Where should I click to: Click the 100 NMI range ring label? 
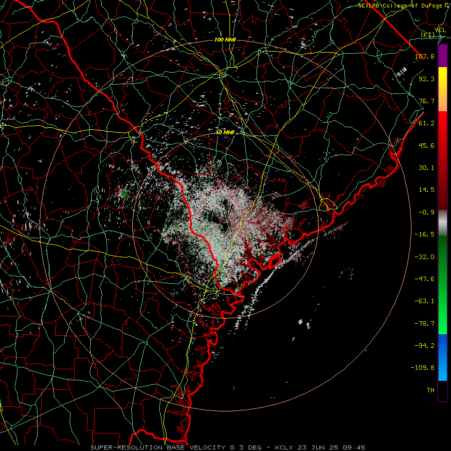225,40
